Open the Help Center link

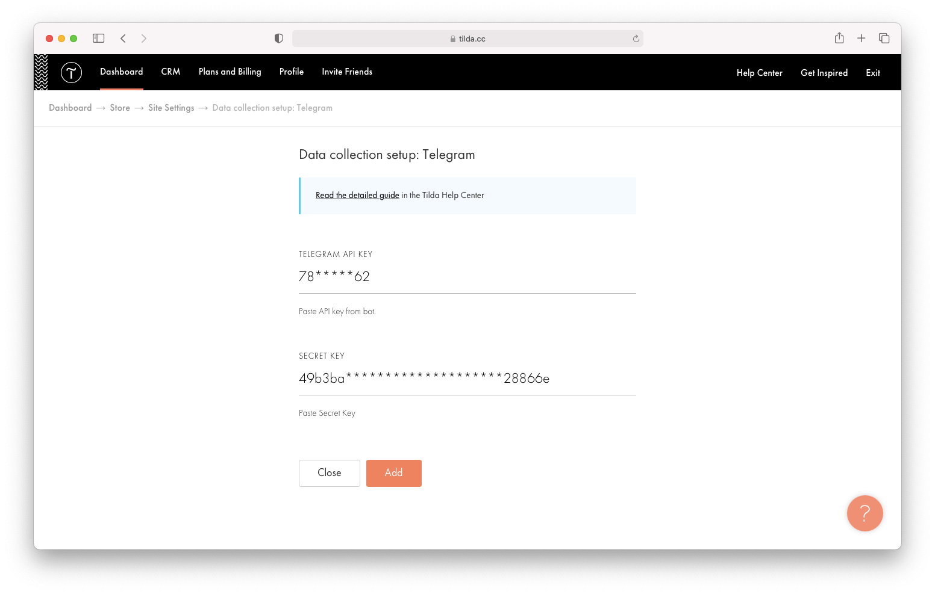pyautogui.click(x=759, y=73)
